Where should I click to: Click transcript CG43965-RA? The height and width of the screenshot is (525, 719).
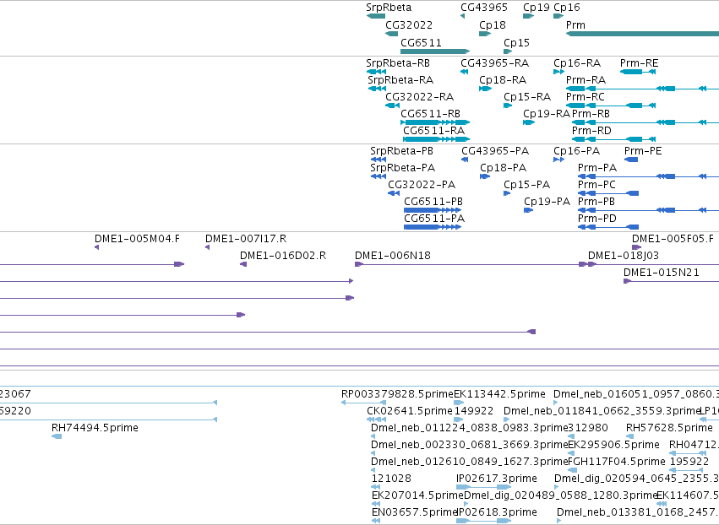[x=465, y=72]
